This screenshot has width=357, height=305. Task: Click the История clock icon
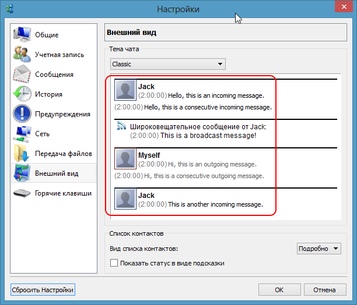coord(22,94)
